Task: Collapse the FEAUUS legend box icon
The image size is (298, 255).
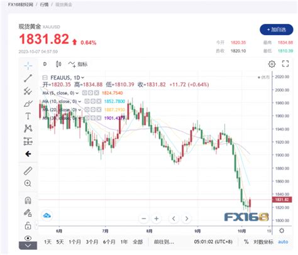Action: pyautogui.click(x=45, y=78)
